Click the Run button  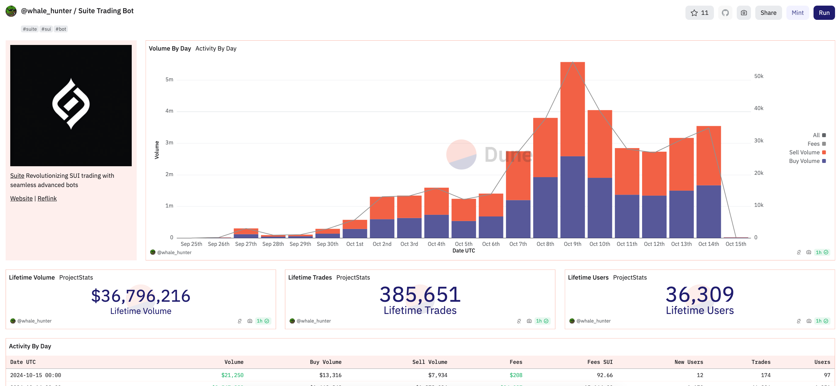click(824, 13)
